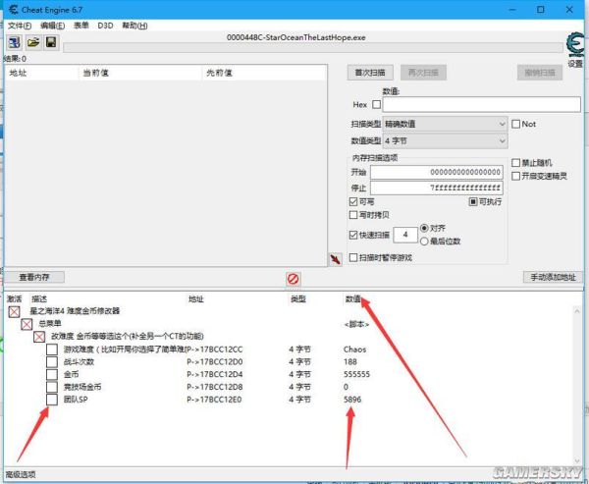Toggle 星之海洋4 难度金币修改器 activation box

click(15, 311)
